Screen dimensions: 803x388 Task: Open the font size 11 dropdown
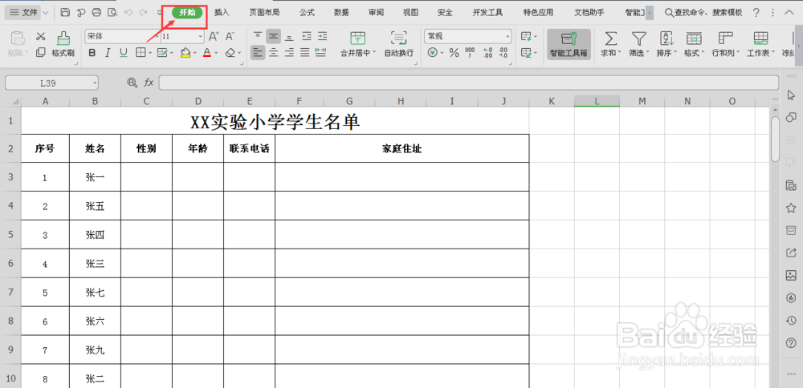(x=200, y=37)
